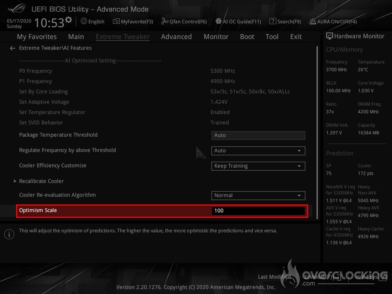The width and height of the screenshot is (392, 294).
Task: Click the globe icon for English language
Action: 84,21
